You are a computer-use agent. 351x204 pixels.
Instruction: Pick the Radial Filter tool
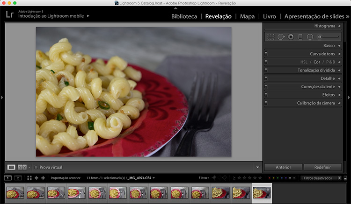point(310,36)
